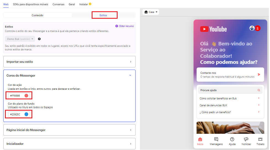Viewport: 270px width, 150px height.
Task: Open the Demo Buk (padrão) style dropdown
Action: (x=20, y=39)
